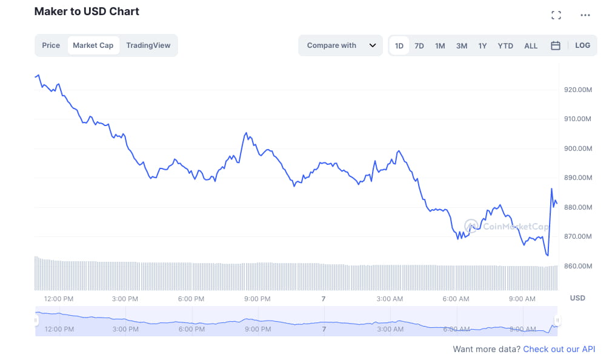Select the 7D time range
Image resolution: width=612 pixels, height=363 pixels.
point(419,45)
